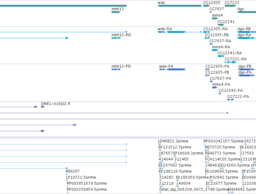
Task: Click the LD46822.3prime EST label
Action: [x=173, y=141]
